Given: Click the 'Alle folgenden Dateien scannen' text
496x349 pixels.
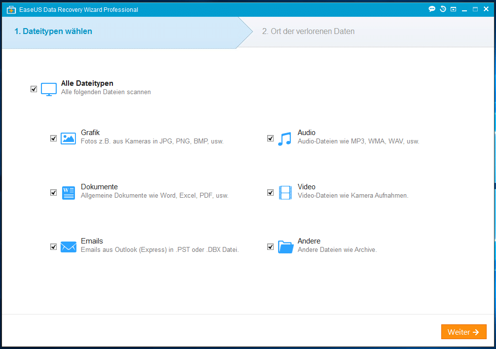Looking at the screenshot, I should 106,92.
